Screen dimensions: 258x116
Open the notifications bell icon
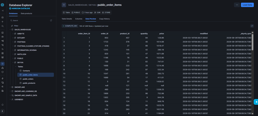coord(3,105)
